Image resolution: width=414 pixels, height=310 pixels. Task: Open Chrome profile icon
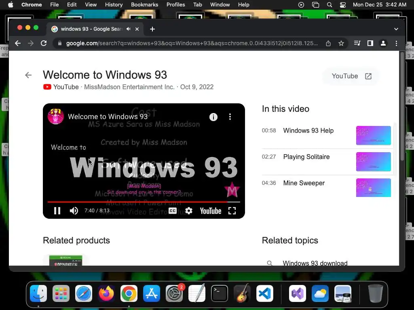point(383,43)
